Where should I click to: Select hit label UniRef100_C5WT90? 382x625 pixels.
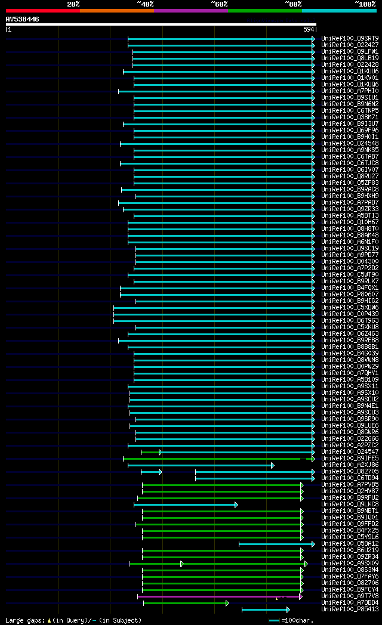[x=350, y=275]
